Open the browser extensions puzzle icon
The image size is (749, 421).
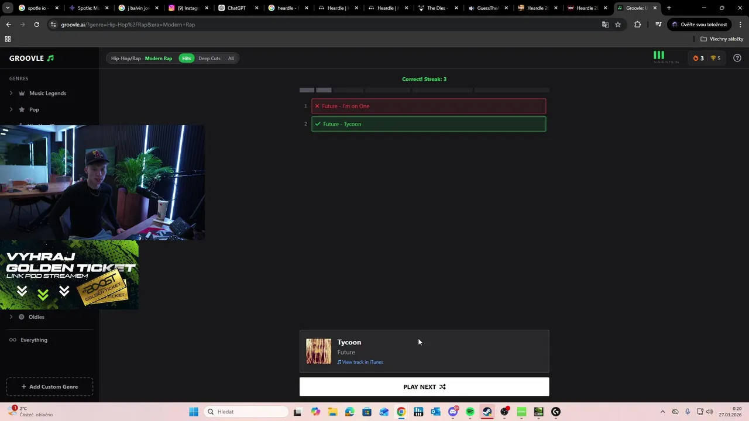[637, 25]
